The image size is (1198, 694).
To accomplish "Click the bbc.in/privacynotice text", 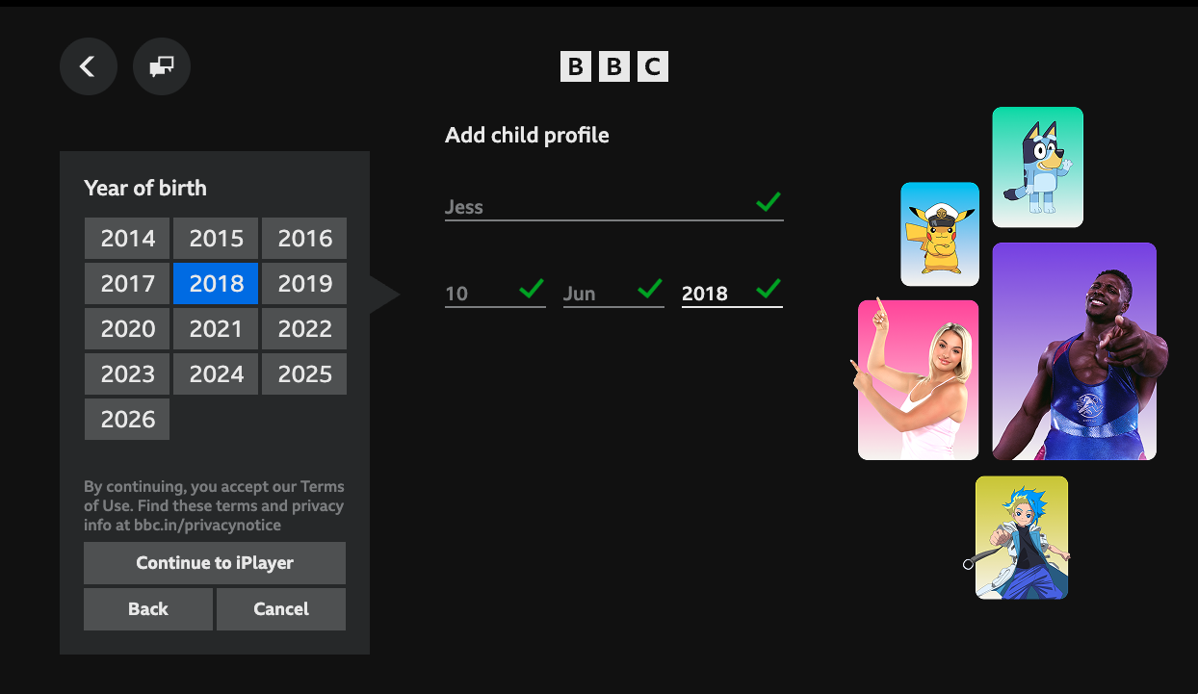I will (x=207, y=526).
